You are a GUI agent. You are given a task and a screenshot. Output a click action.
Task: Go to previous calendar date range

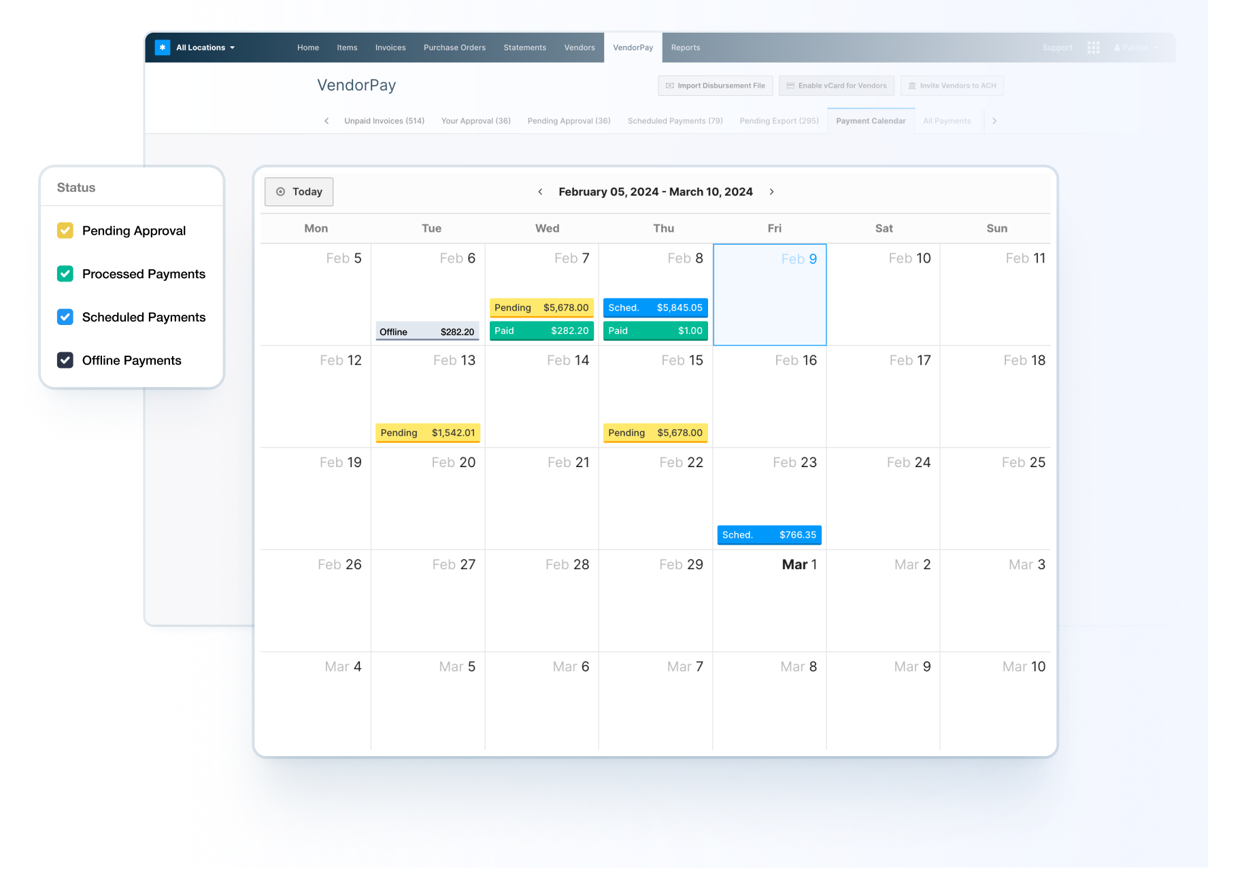click(x=540, y=192)
